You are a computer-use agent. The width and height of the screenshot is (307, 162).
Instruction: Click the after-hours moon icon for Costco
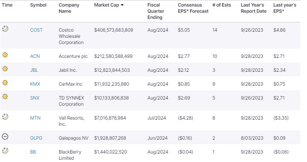[5, 28]
